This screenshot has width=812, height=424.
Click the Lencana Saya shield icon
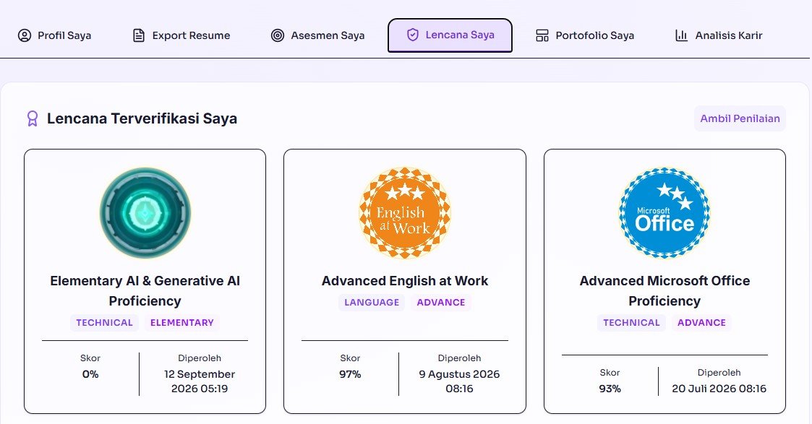(x=413, y=35)
